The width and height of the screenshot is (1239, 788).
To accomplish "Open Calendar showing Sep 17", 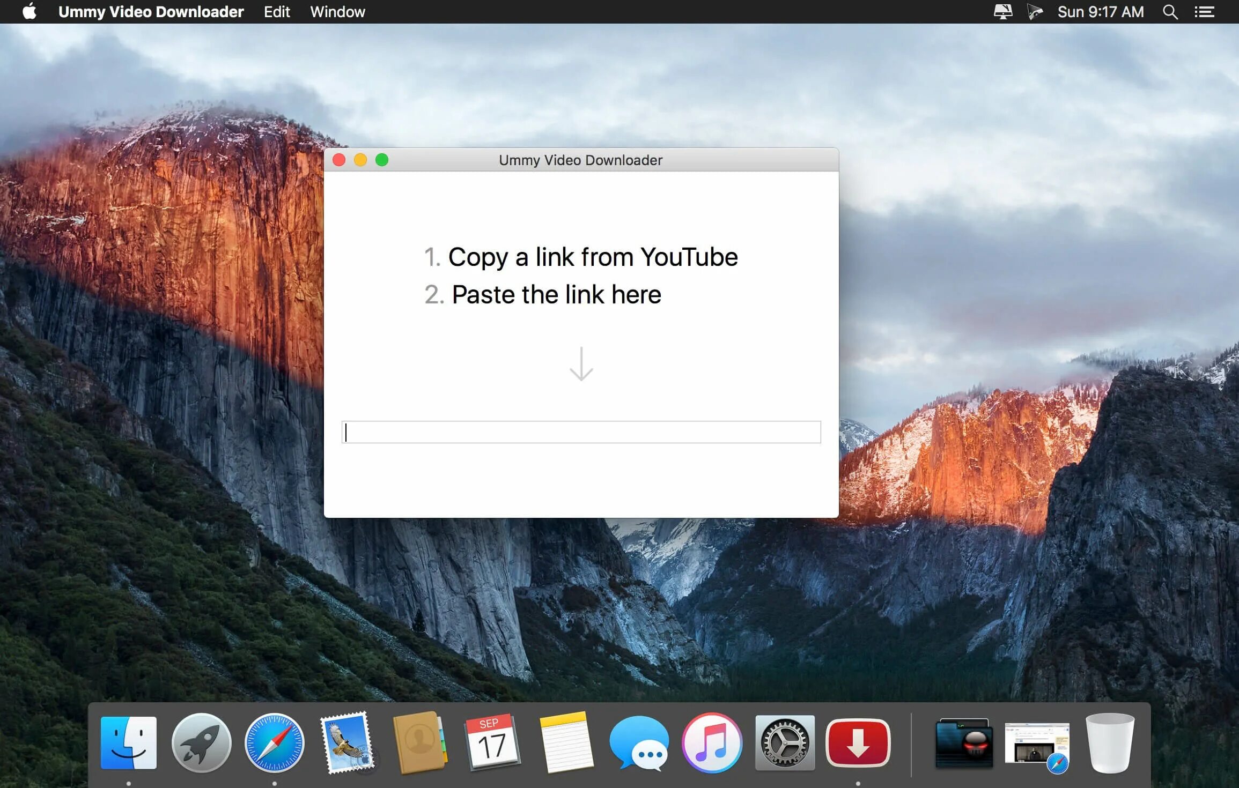I will pos(492,742).
